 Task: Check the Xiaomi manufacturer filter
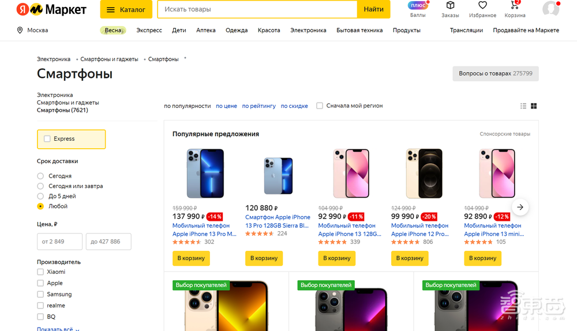point(40,272)
